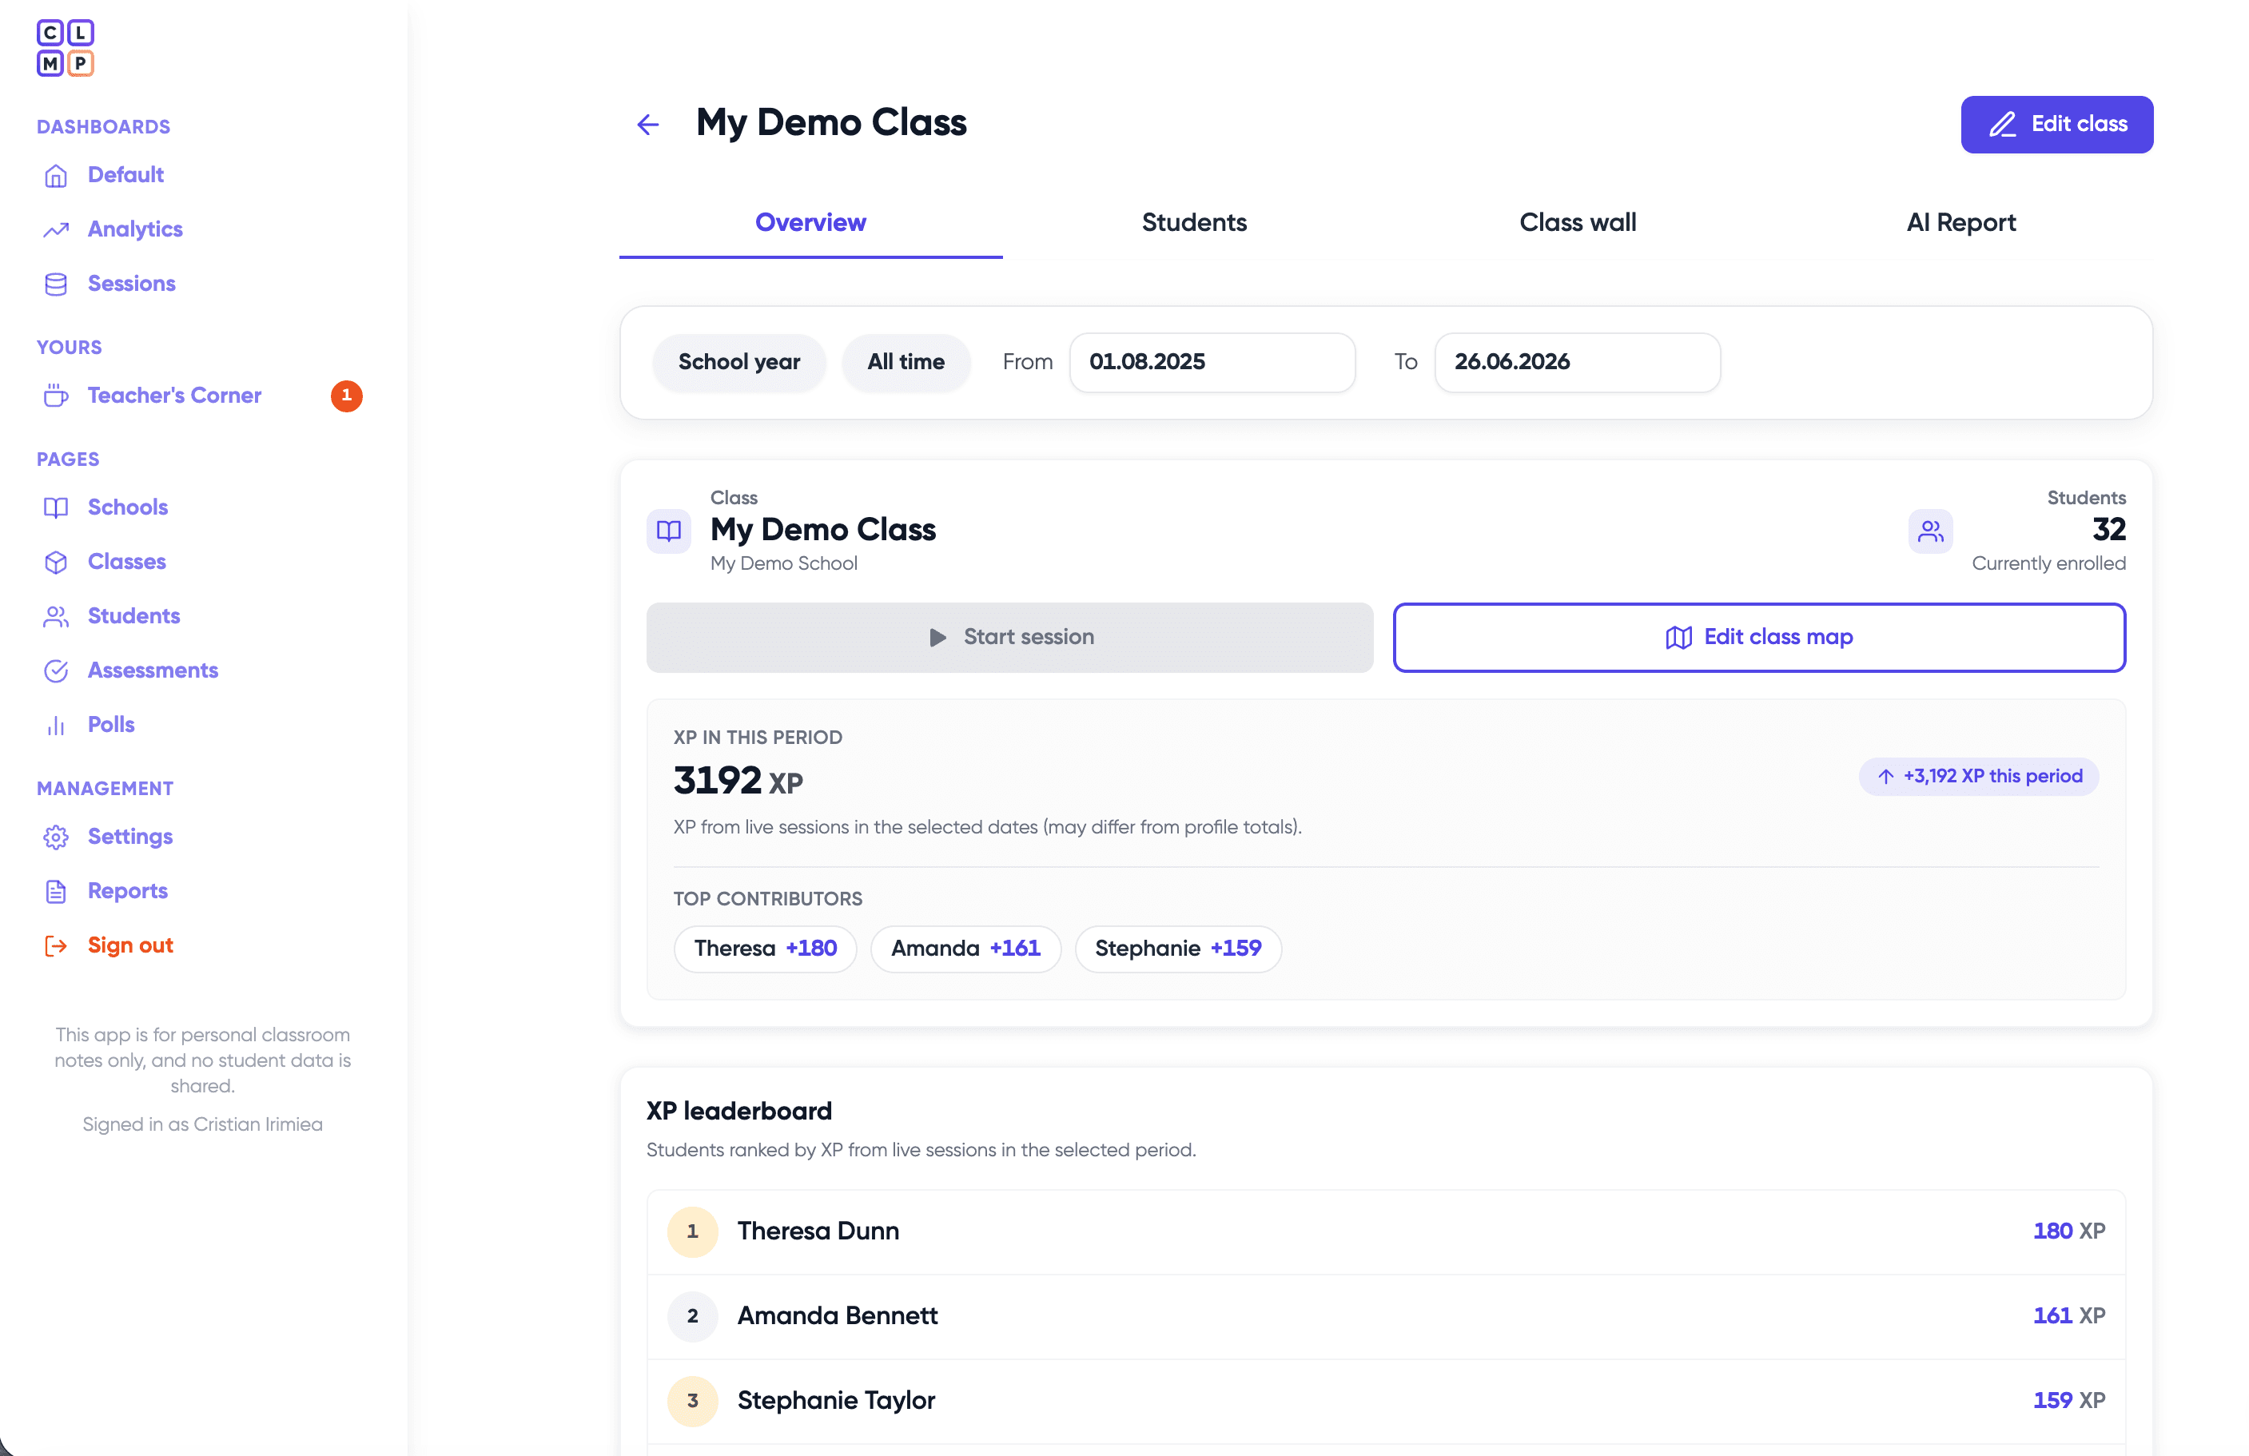Click the Default dashboard home icon
The width and height of the screenshot is (2249, 1456).
pyautogui.click(x=56, y=176)
